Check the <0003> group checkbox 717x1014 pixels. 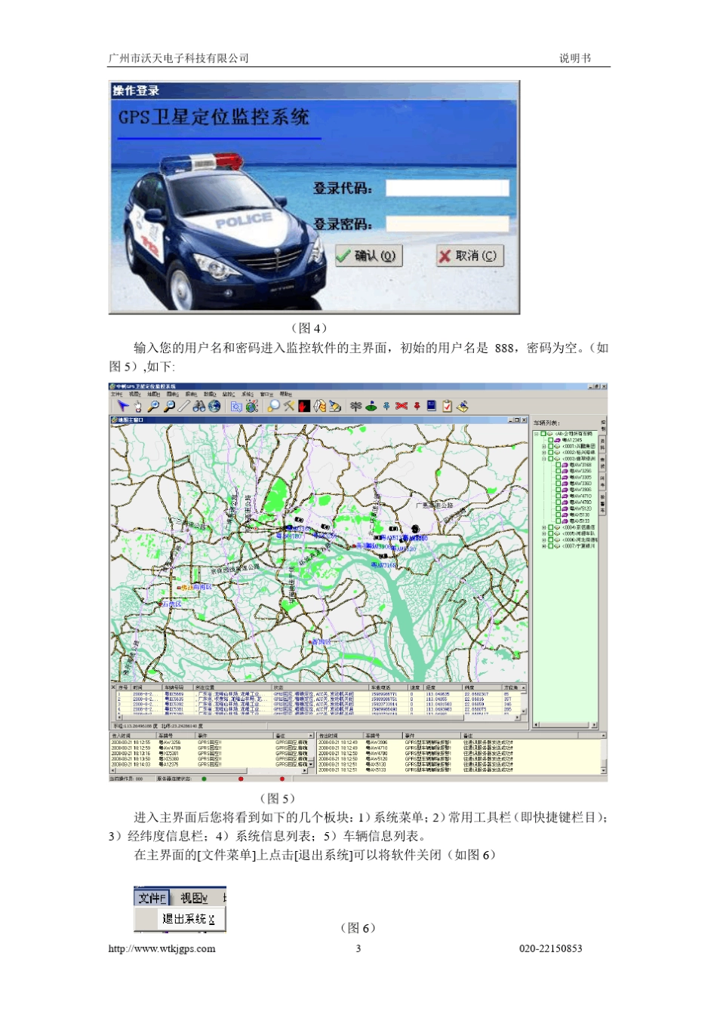[550, 459]
